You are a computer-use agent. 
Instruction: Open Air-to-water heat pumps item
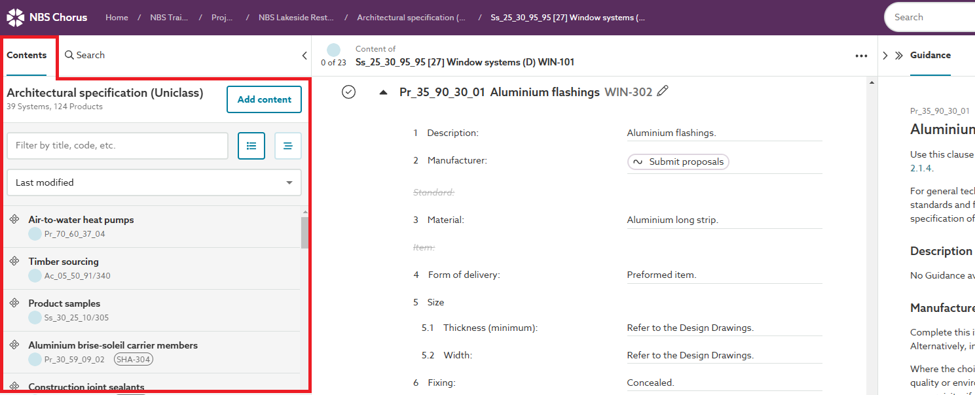coord(81,220)
